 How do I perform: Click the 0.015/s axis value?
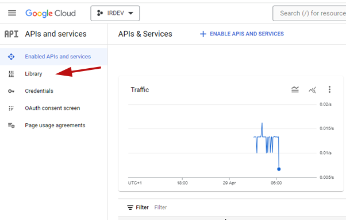(327, 128)
